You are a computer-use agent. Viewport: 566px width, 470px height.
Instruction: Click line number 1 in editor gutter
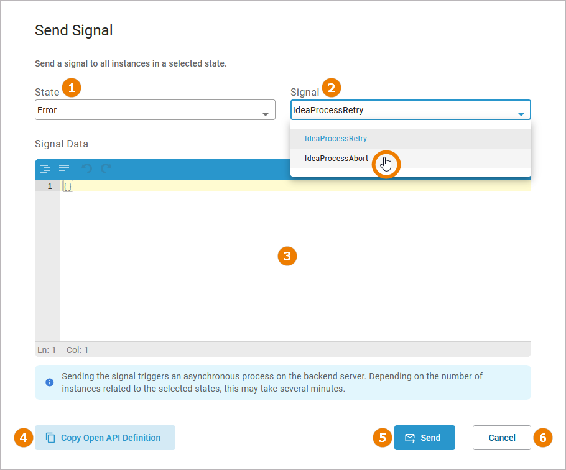(48, 186)
